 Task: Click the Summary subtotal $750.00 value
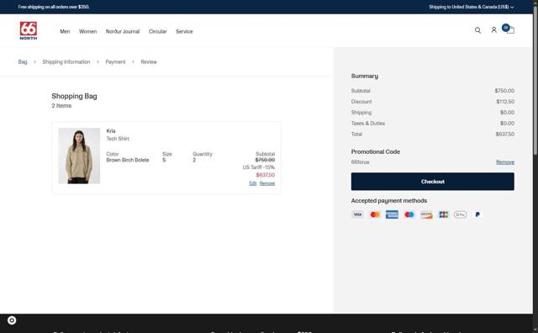coord(504,91)
